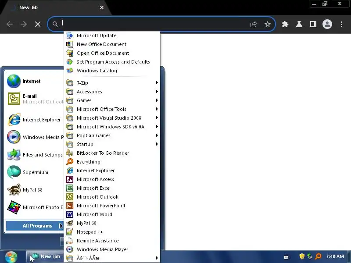Toggle the side panel icon

click(x=313, y=24)
